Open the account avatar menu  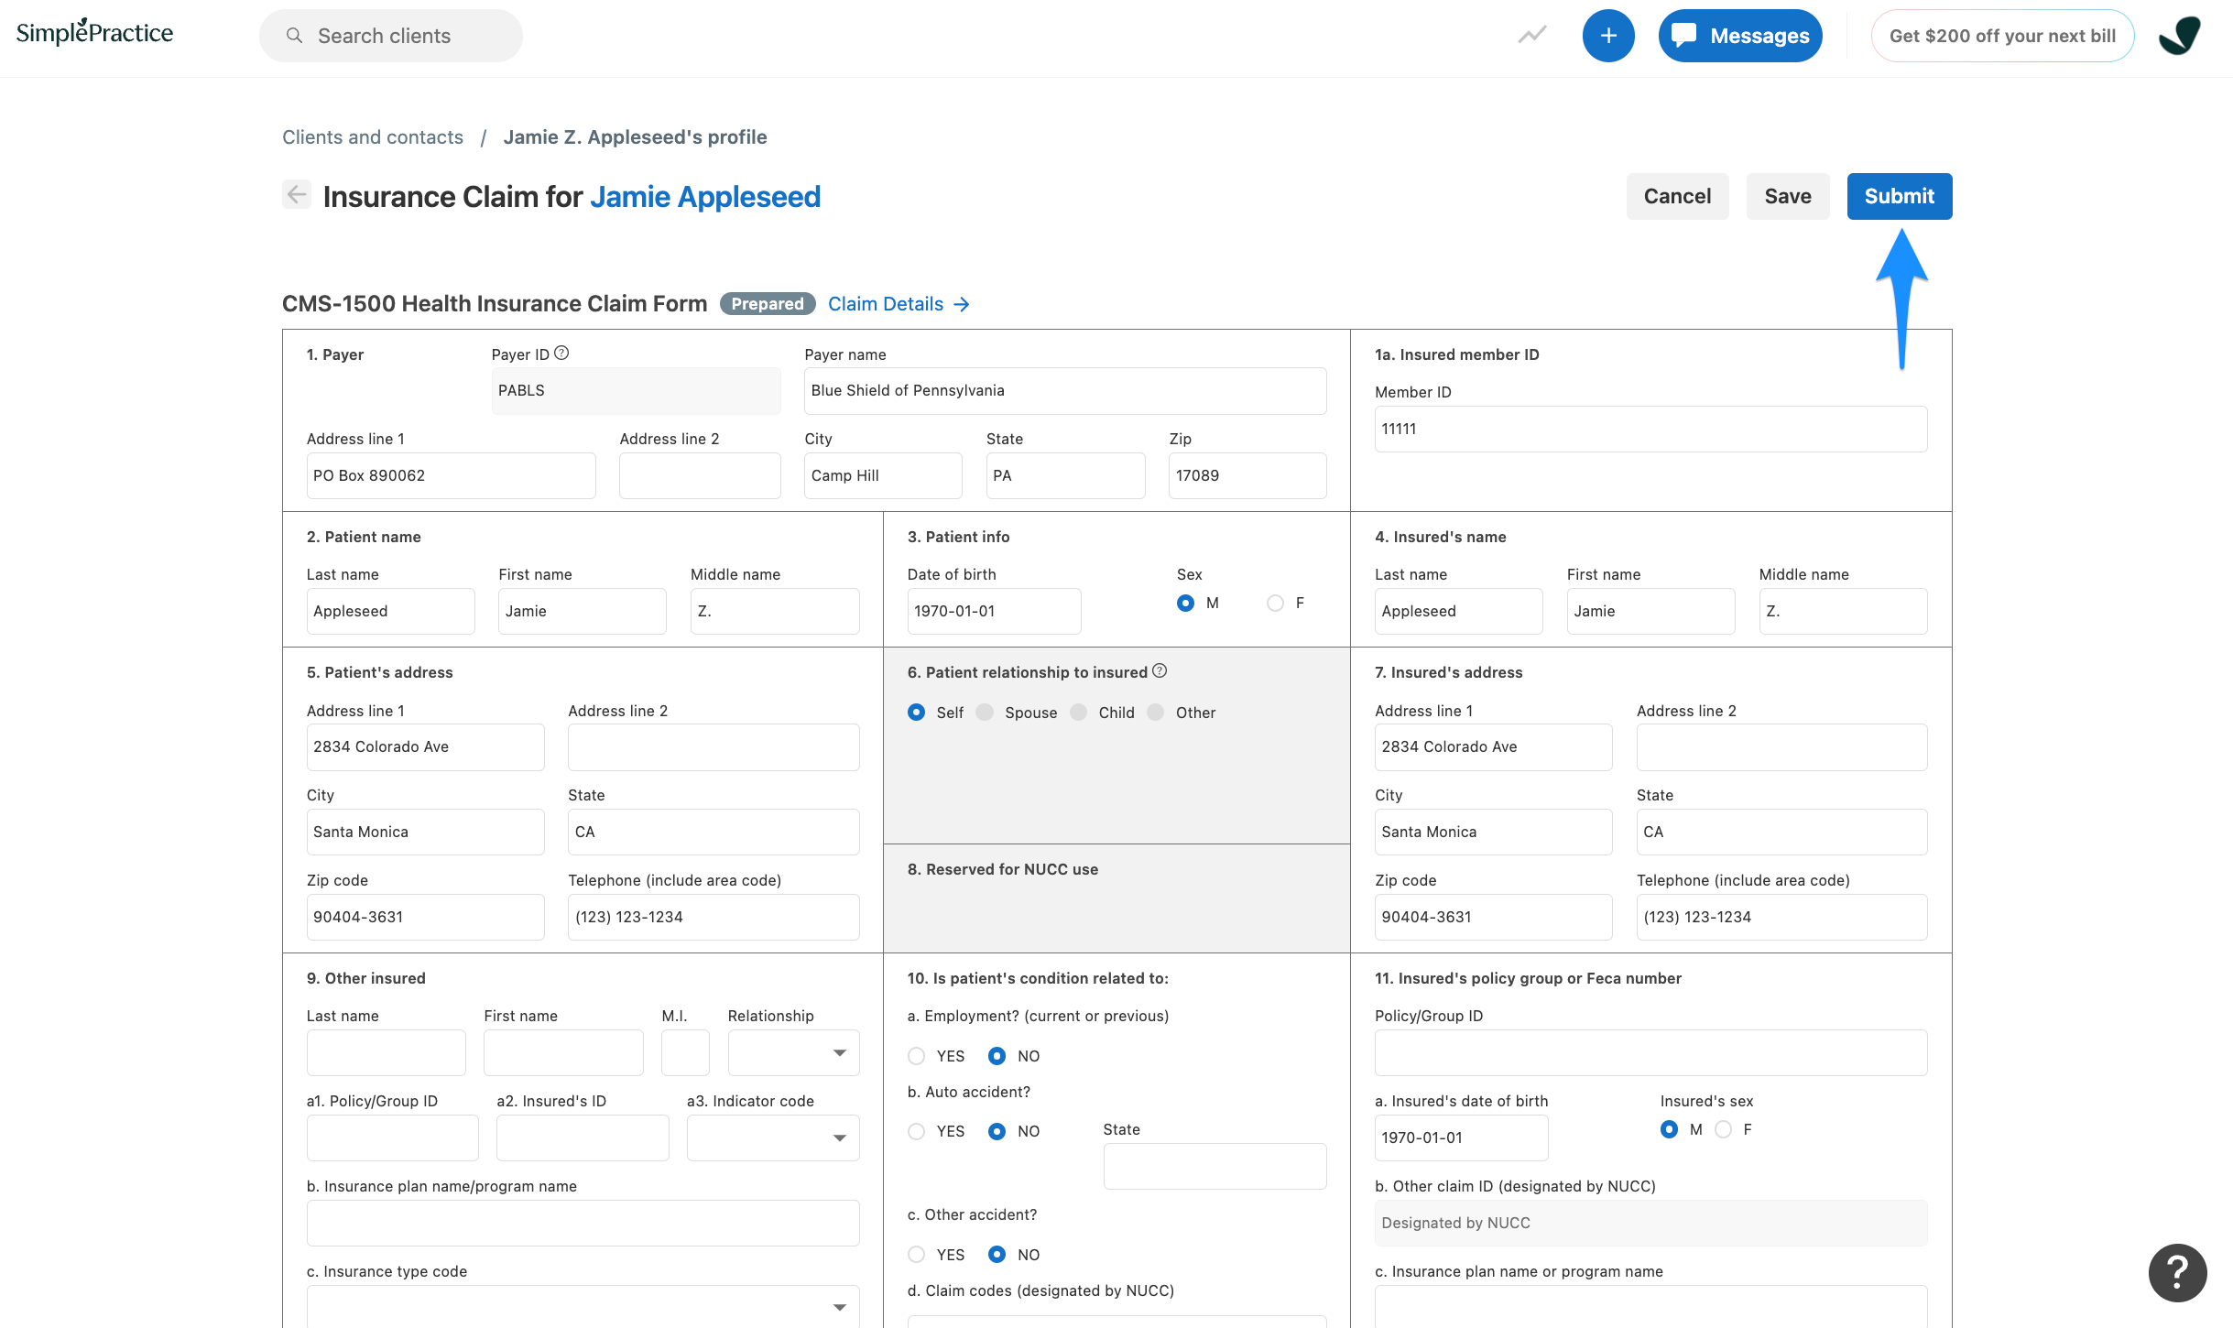pos(2179,36)
